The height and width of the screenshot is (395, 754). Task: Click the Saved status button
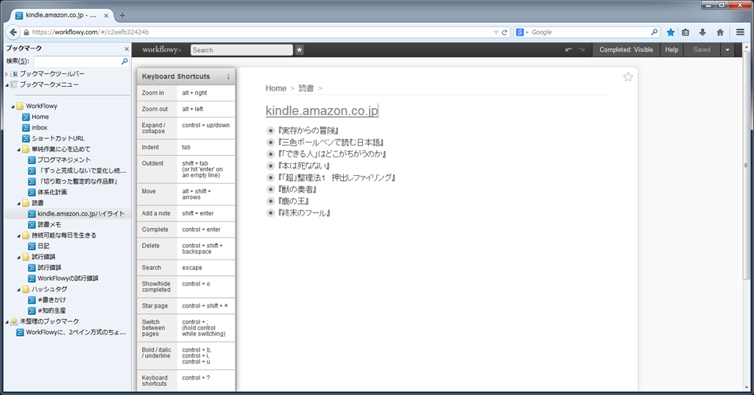(702, 49)
